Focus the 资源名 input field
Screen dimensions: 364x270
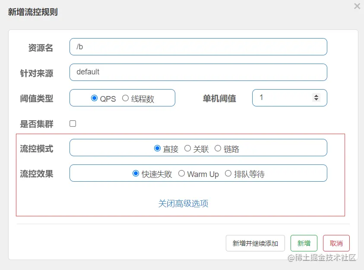point(198,47)
